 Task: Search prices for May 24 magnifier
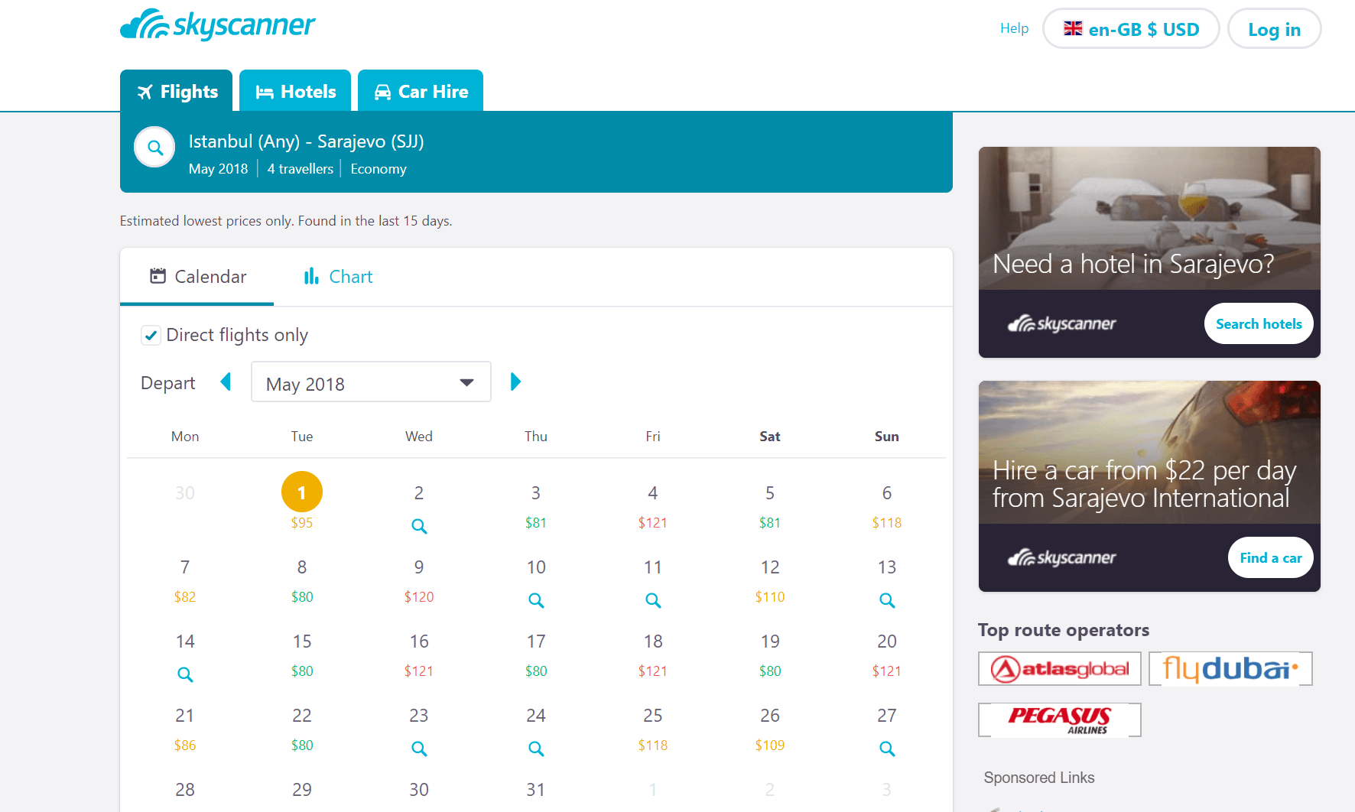tap(536, 749)
